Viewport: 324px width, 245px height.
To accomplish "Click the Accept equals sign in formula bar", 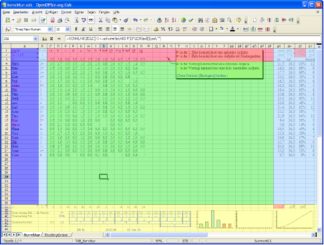I will pyautogui.click(x=59, y=39).
